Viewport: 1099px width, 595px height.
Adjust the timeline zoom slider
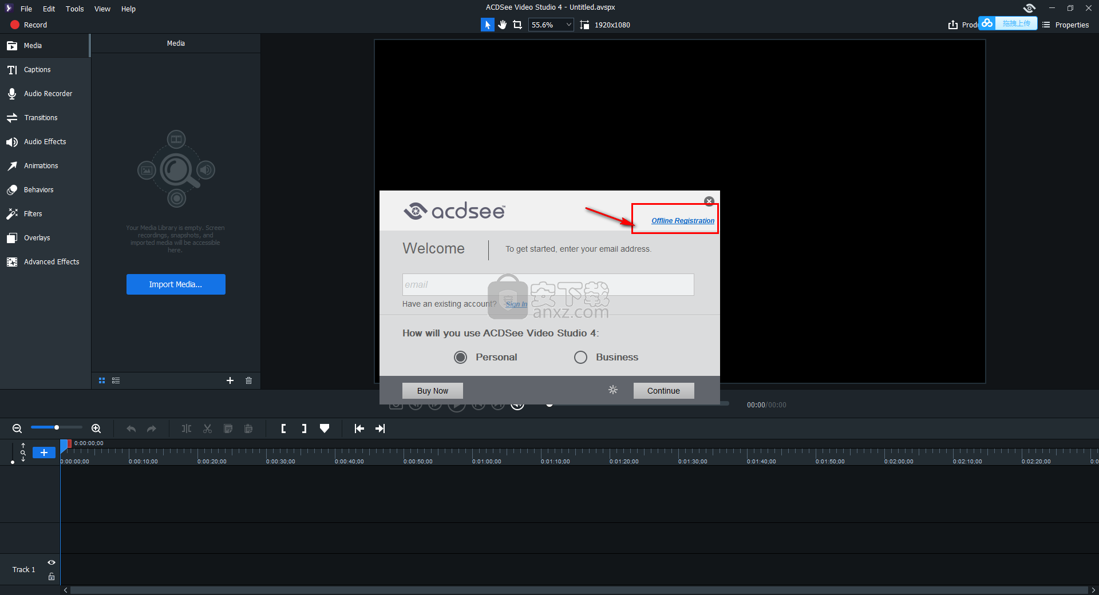click(57, 427)
